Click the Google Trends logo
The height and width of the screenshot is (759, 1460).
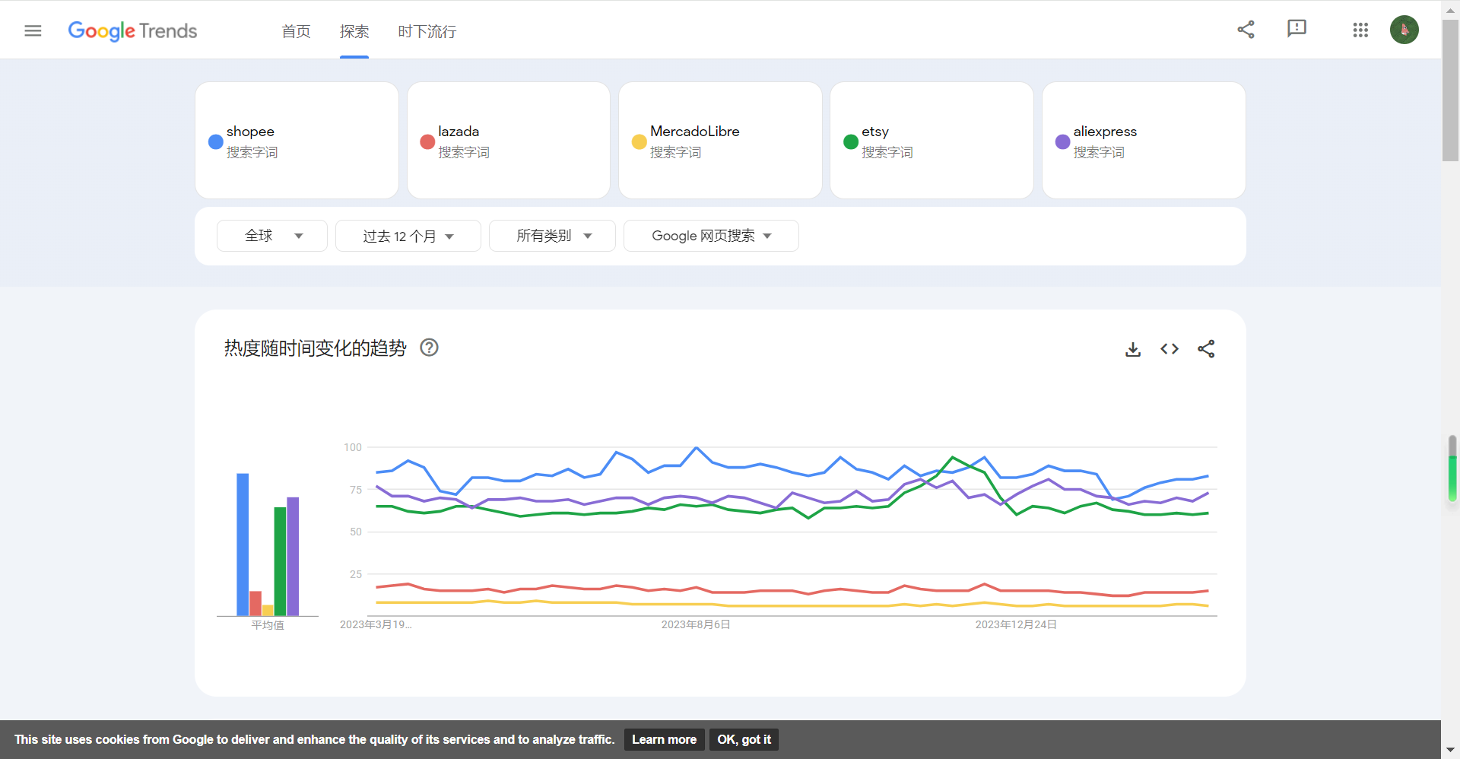[x=132, y=31]
